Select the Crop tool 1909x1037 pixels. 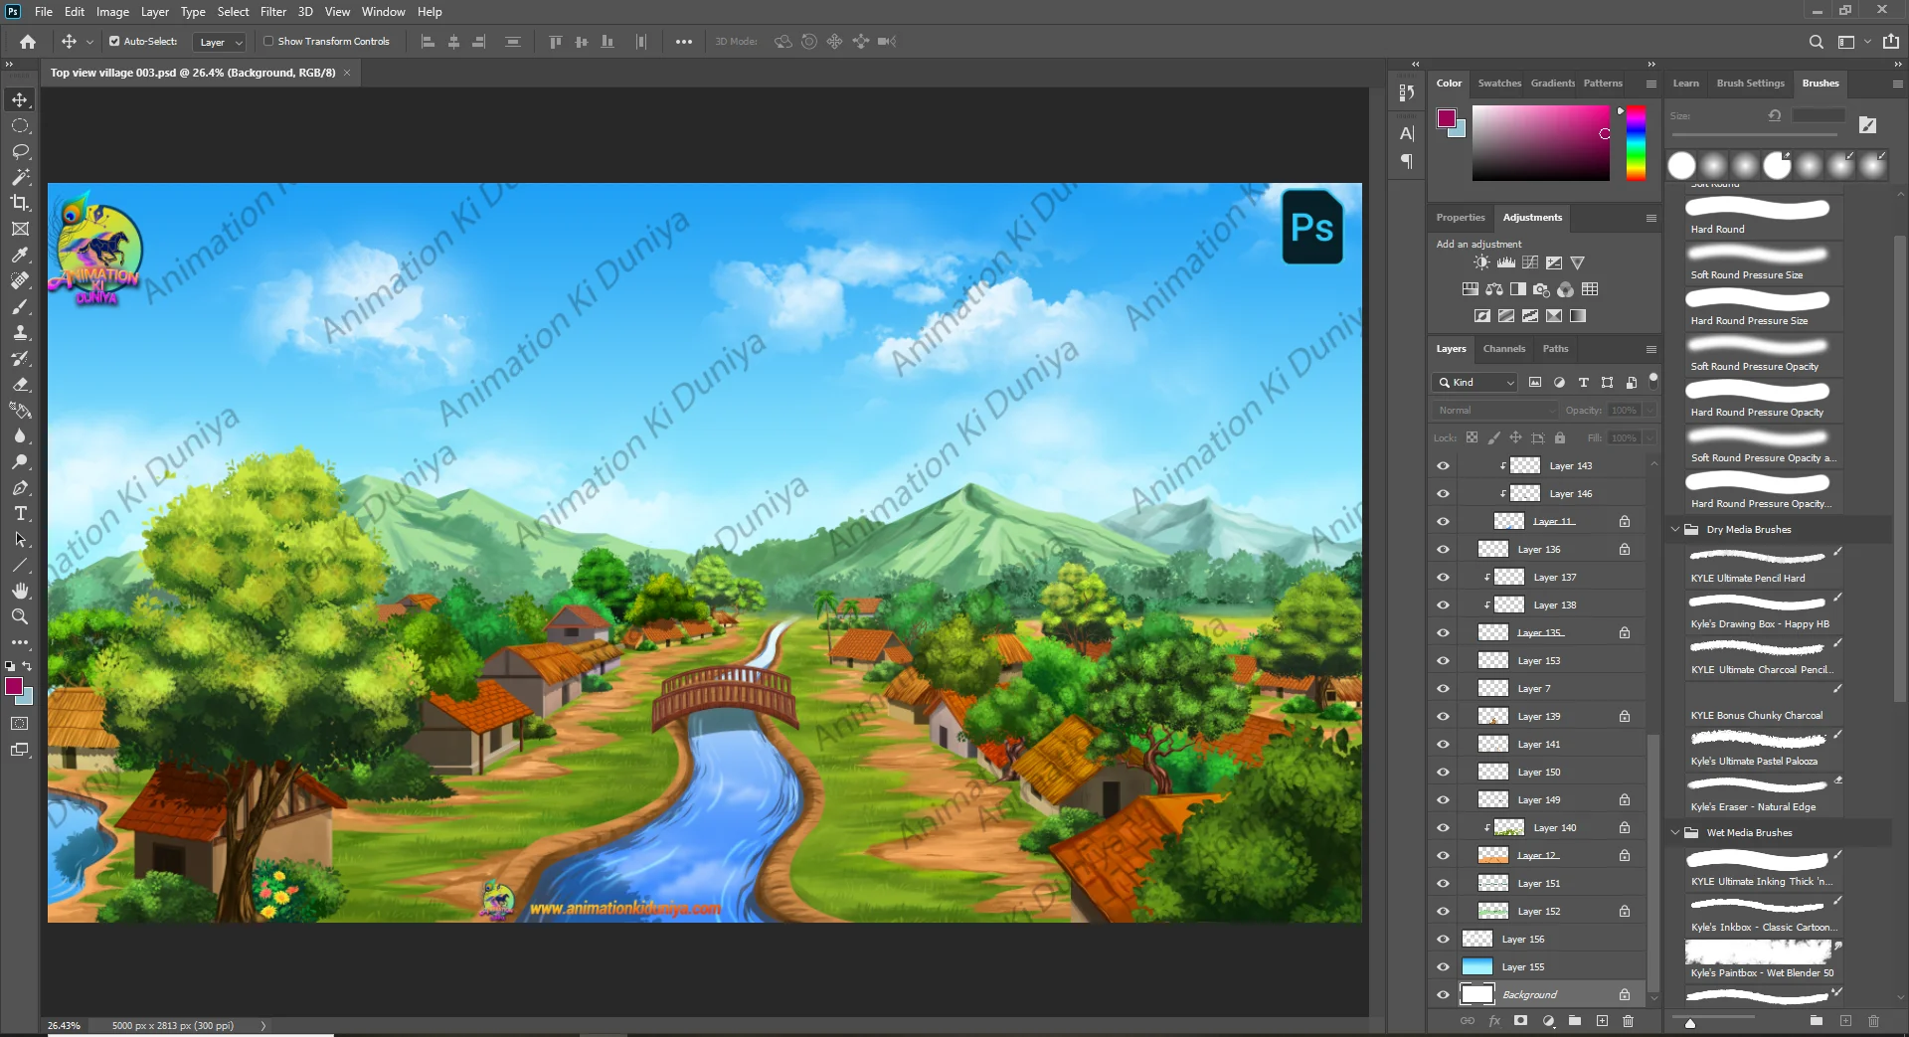(x=20, y=203)
